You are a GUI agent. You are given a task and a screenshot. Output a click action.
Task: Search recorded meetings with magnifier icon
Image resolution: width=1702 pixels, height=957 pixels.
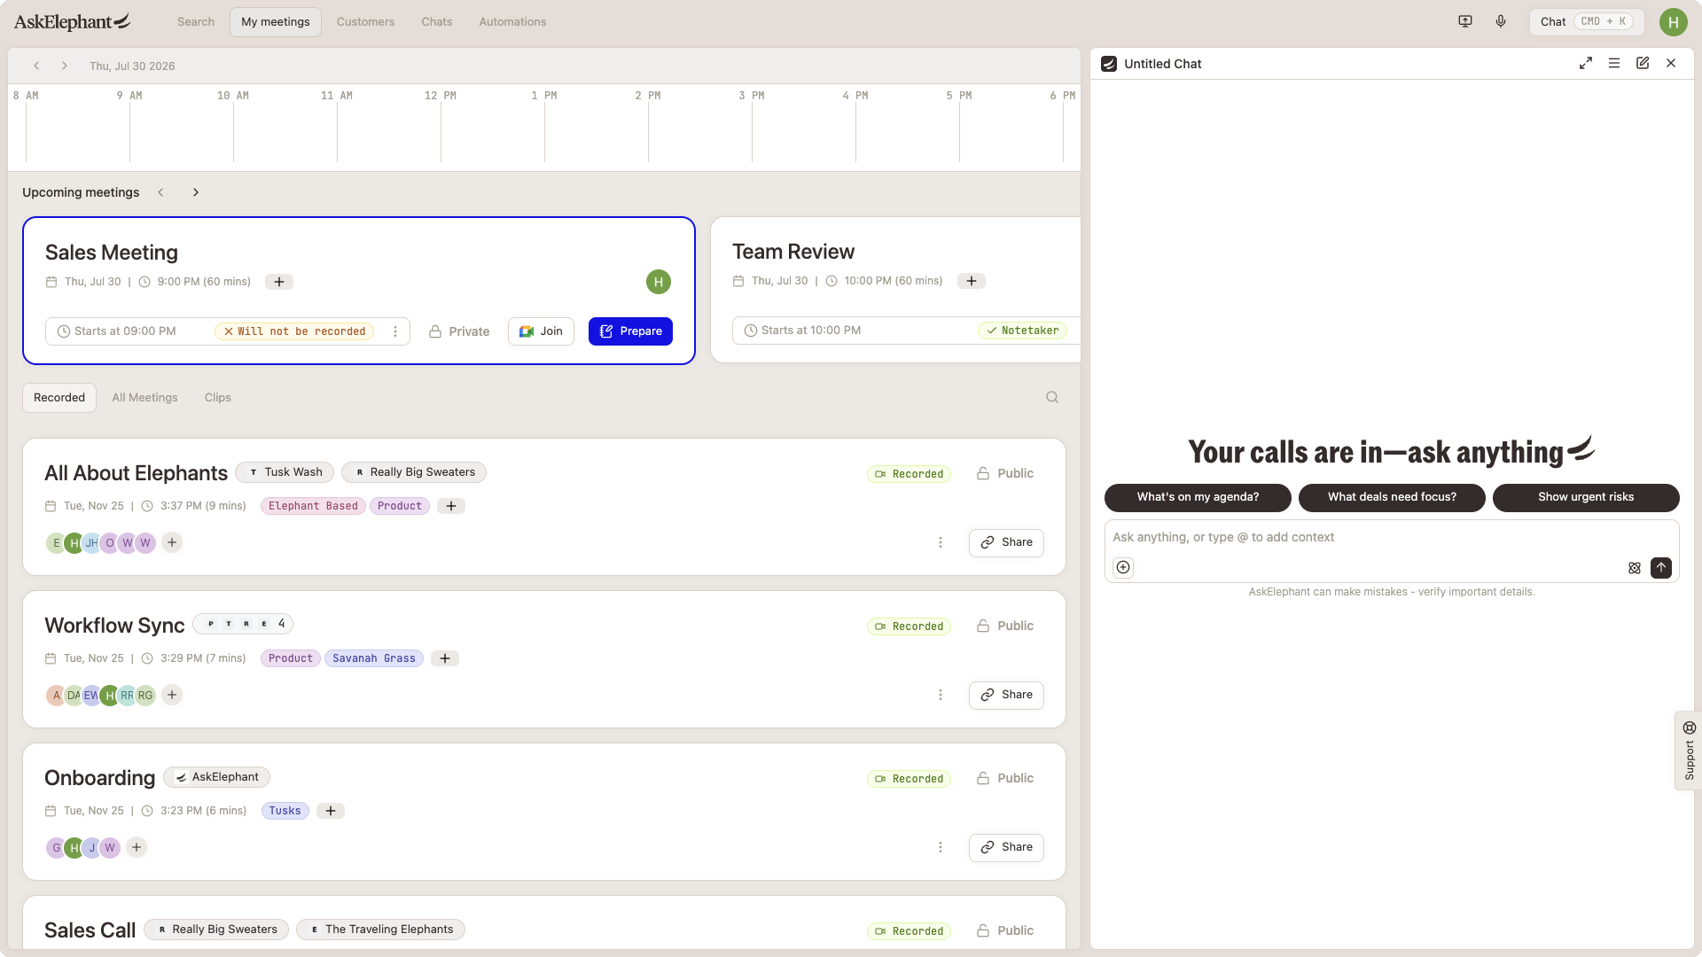1052,397
